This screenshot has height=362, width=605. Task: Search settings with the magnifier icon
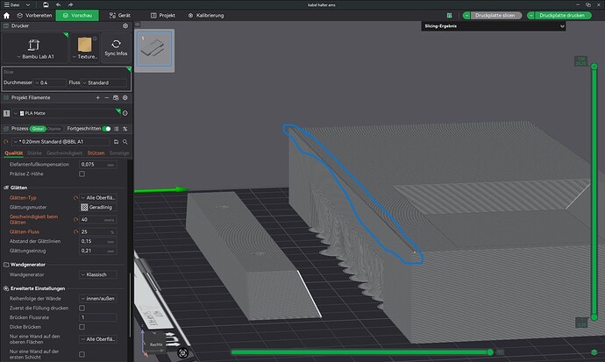tap(125, 142)
